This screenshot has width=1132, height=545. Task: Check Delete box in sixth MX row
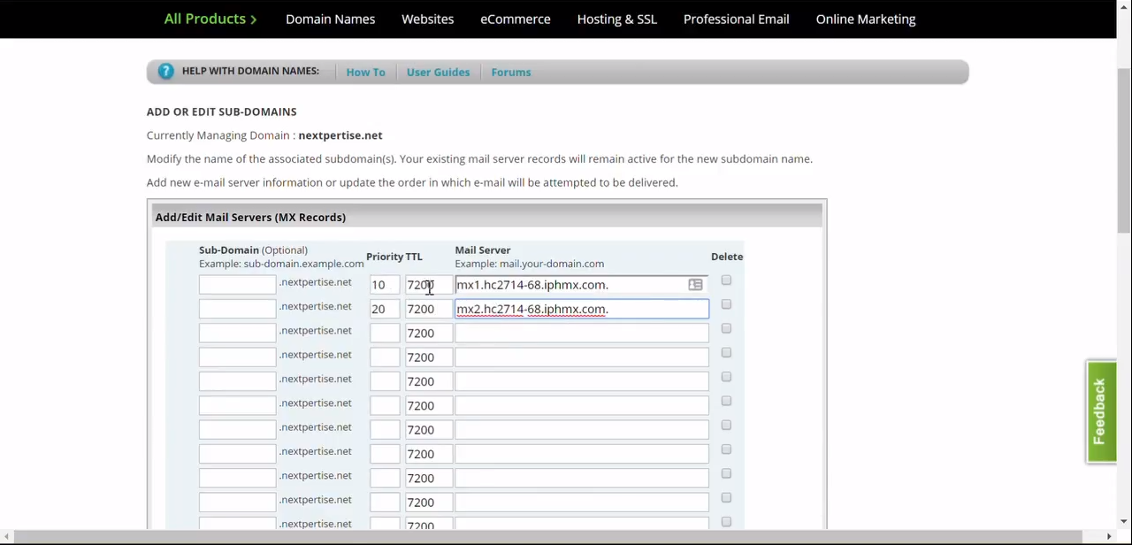pyautogui.click(x=726, y=401)
